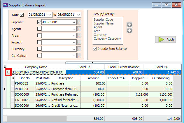Click the Project lookup ellipsis button
Viewport: 184px width, 123px height.
79,42
